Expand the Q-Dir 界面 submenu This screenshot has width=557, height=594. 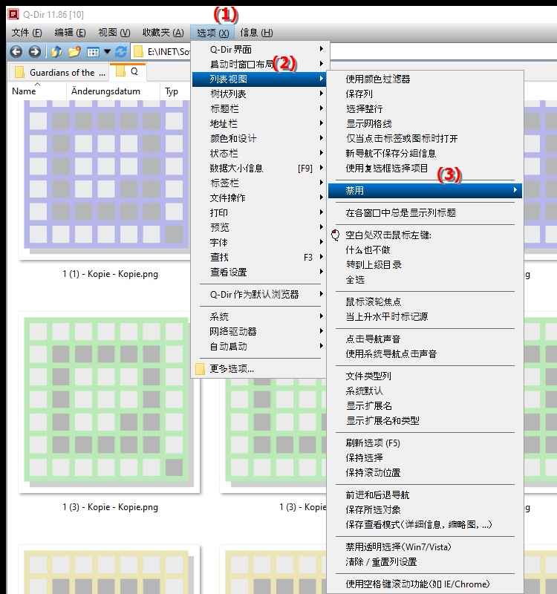click(259, 49)
